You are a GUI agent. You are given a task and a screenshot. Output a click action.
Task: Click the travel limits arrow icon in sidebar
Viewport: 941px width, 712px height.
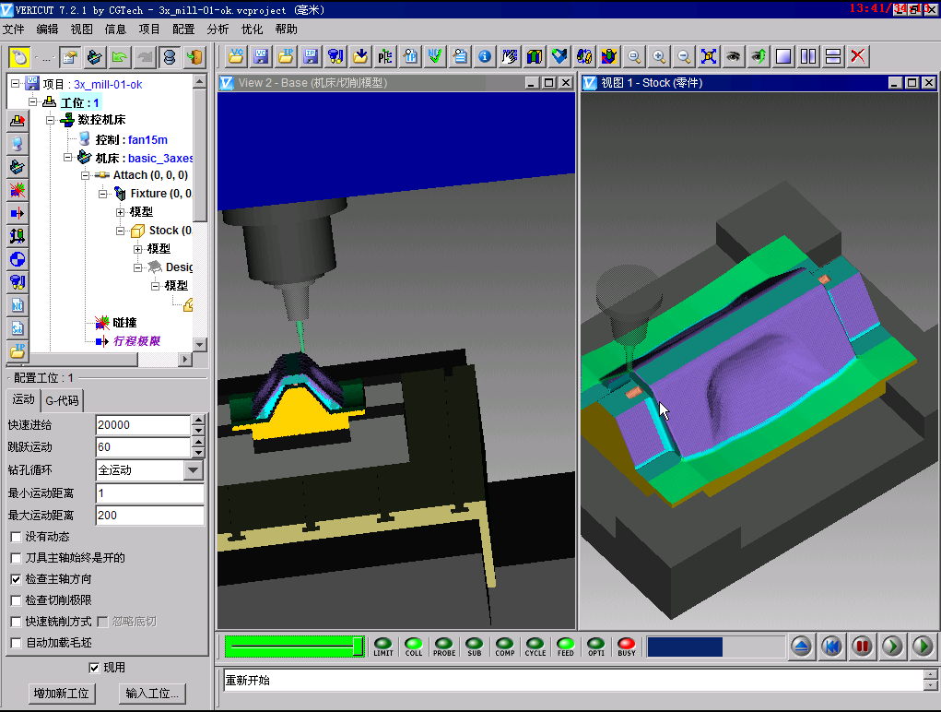click(x=18, y=213)
